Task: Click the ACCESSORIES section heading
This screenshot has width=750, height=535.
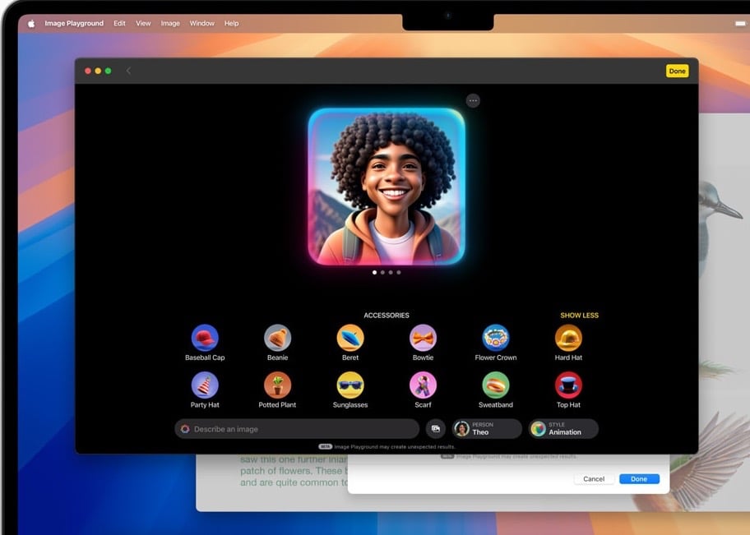Action: coord(387,315)
